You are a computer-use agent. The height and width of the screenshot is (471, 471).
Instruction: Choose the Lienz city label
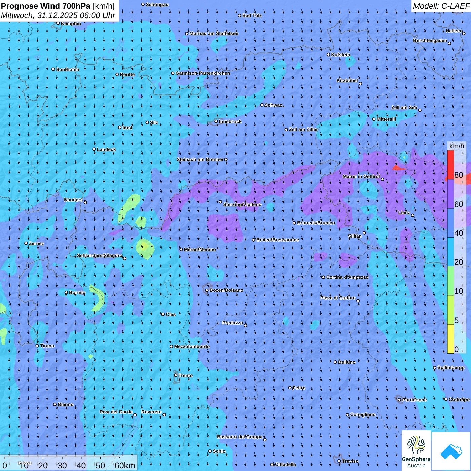[x=404, y=212]
